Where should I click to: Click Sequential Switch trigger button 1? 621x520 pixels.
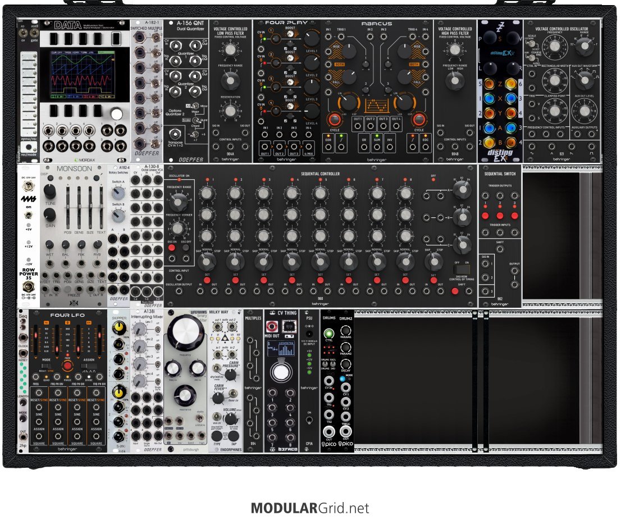tap(485, 216)
